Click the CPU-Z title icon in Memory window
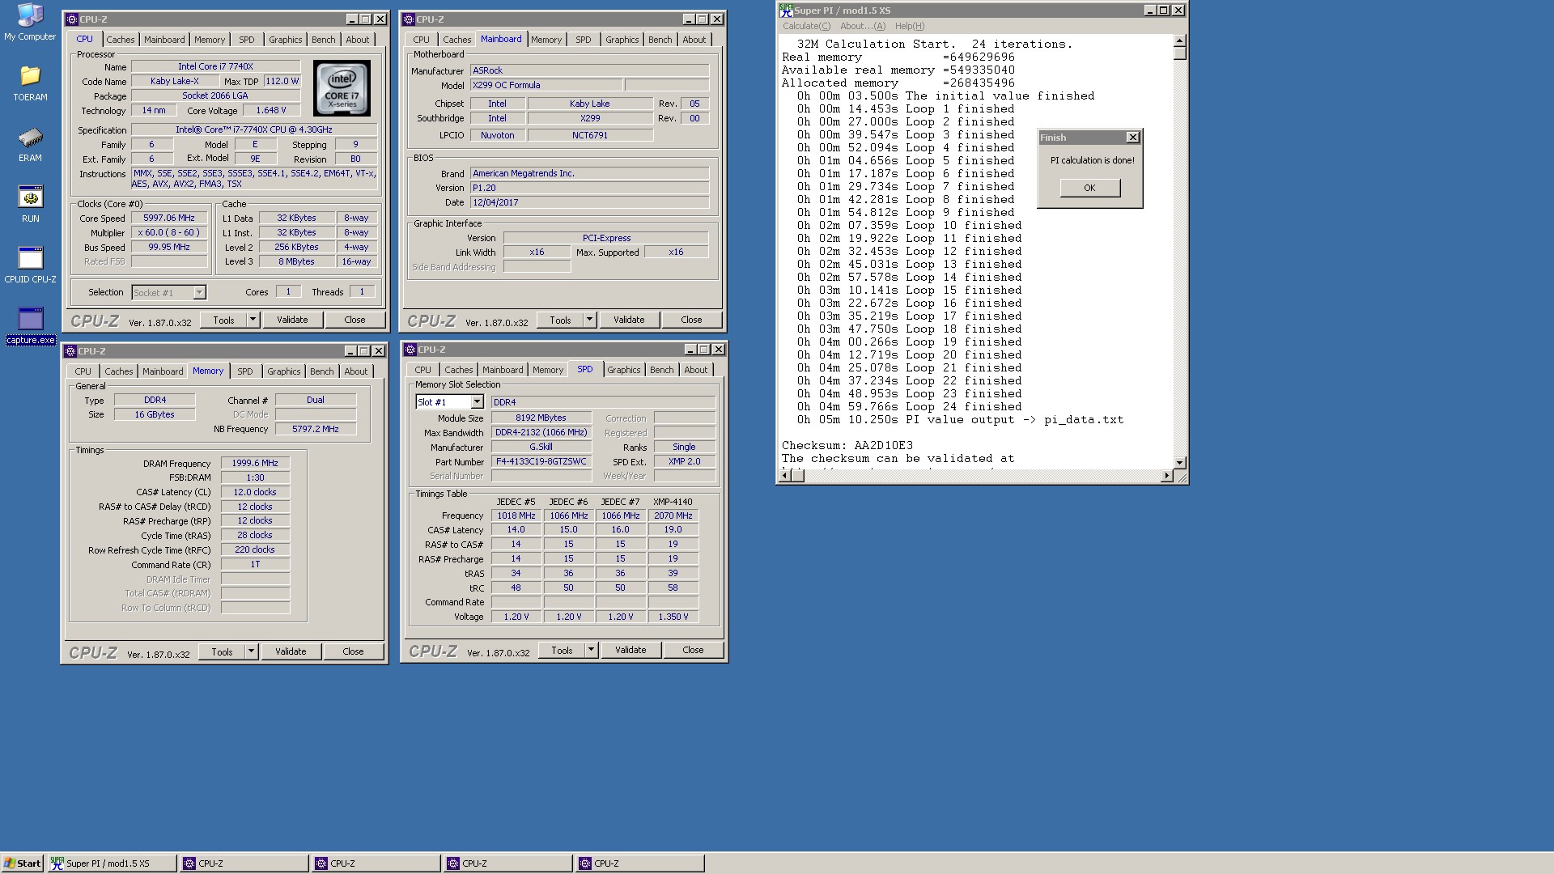The width and height of the screenshot is (1554, 874). (x=70, y=351)
